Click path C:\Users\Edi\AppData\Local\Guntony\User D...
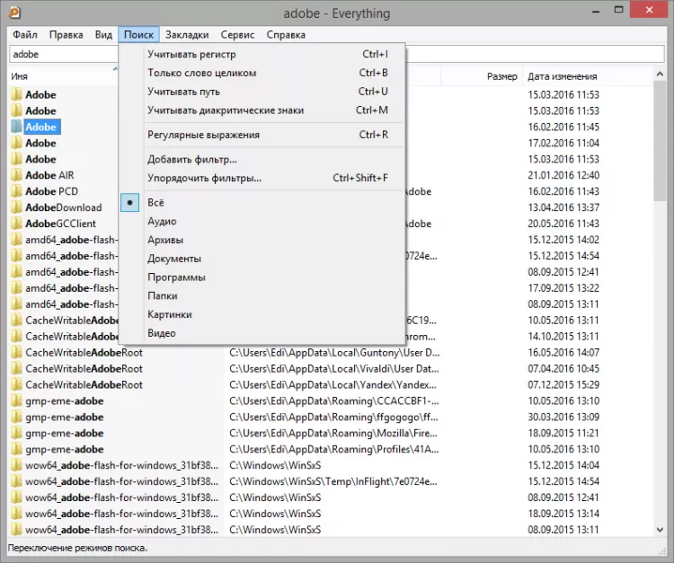The image size is (674, 563). [x=334, y=353]
